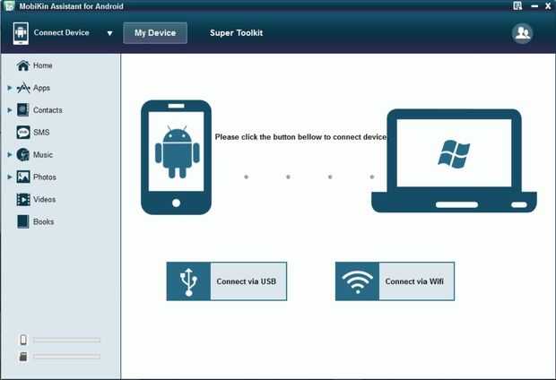556x380 pixels.
Task: Click the SMS speech bubble icon
Action: (23, 133)
